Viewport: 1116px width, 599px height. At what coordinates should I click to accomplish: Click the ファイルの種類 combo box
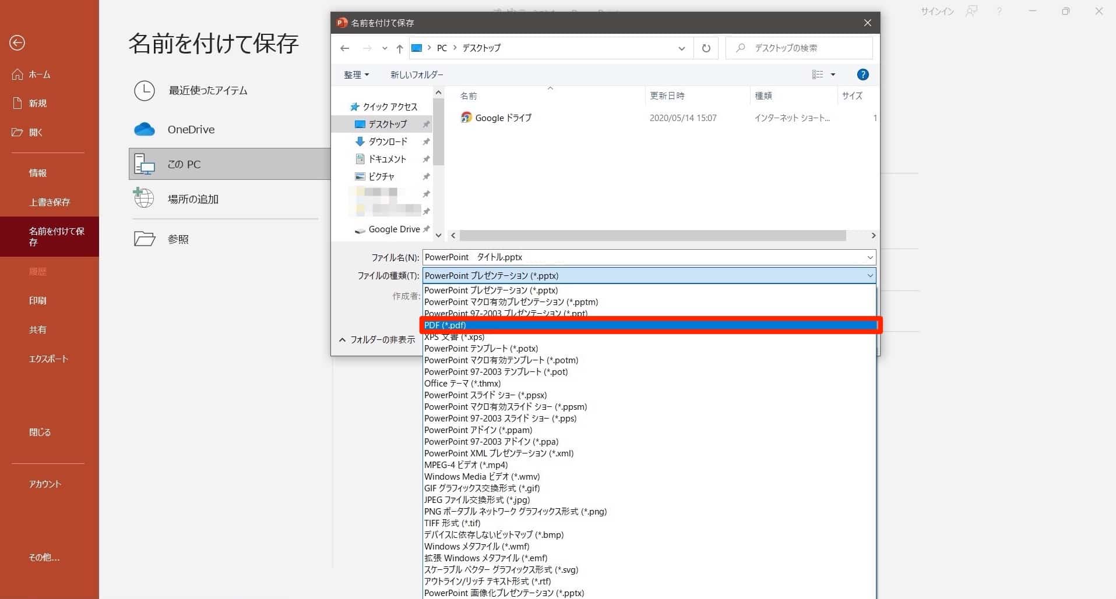pos(649,275)
